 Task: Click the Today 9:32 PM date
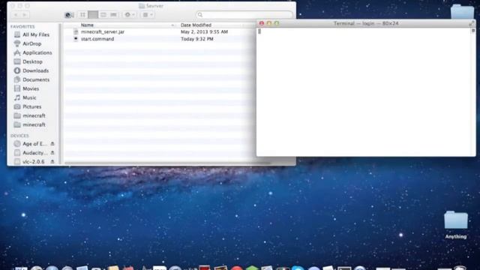(196, 39)
